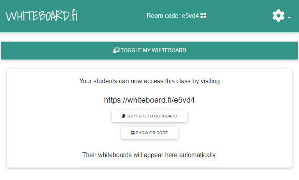
Task: Click the "TOGGLE MY WHITEBOARD" label text
Action: point(153,50)
